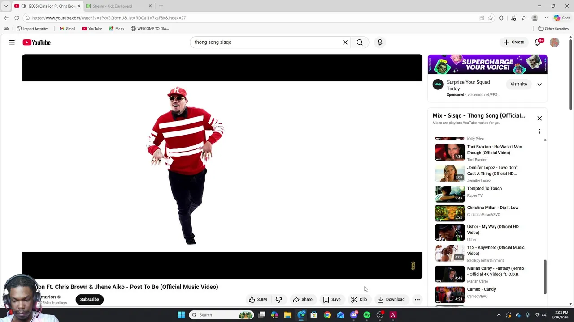Open browser settings and more menu

[545, 18]
